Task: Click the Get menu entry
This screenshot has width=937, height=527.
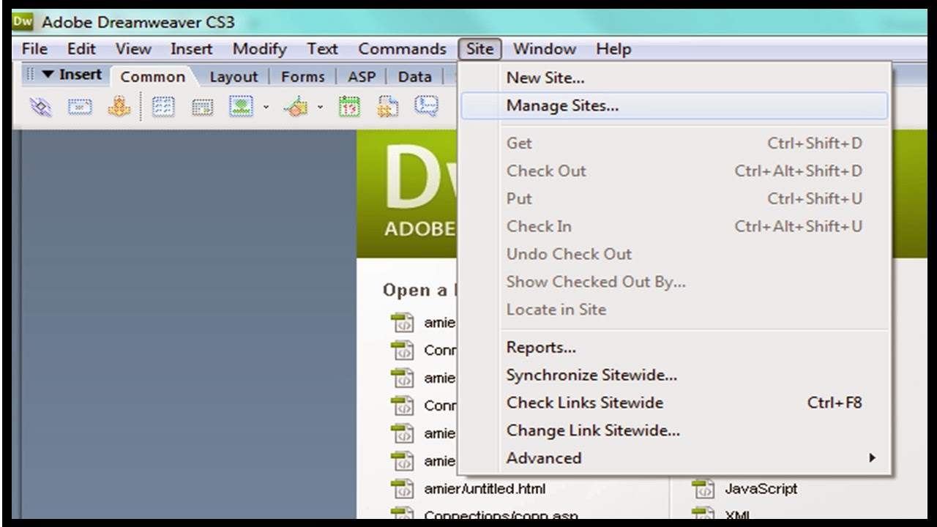Action: [674, 143]
